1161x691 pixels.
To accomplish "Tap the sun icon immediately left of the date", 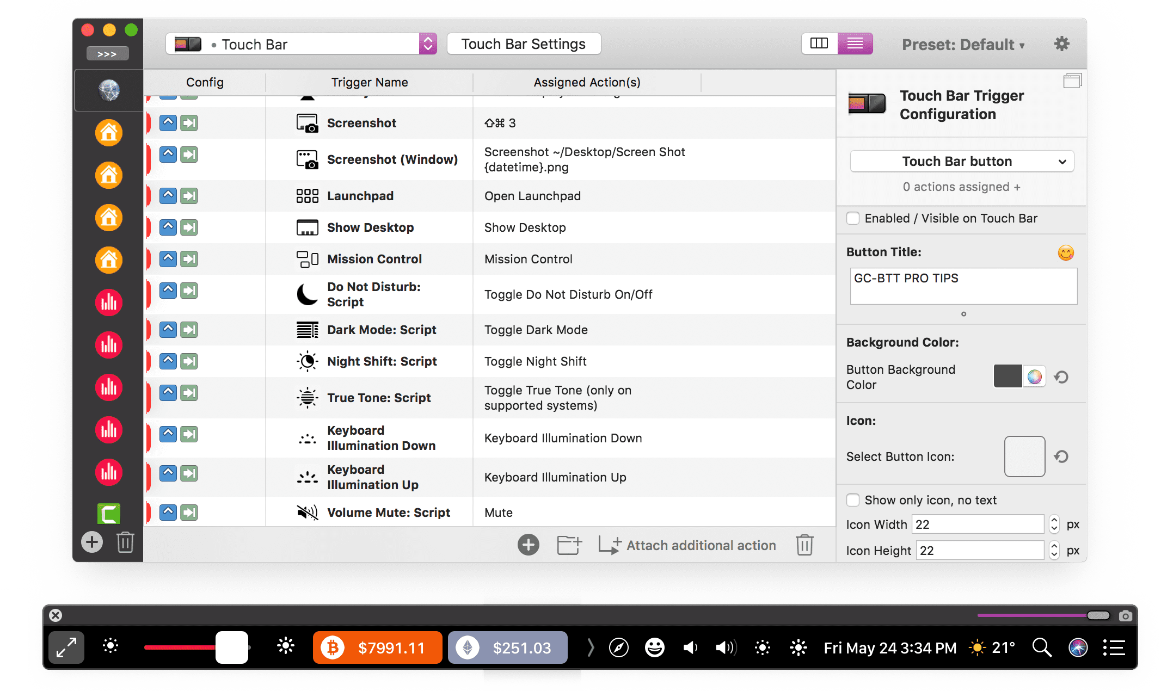I will click(x=798, y=647).
